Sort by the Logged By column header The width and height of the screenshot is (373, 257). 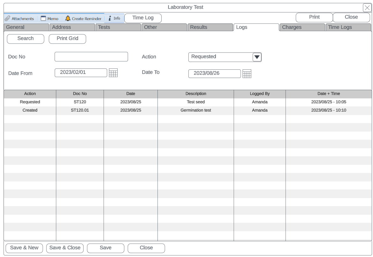260,94
